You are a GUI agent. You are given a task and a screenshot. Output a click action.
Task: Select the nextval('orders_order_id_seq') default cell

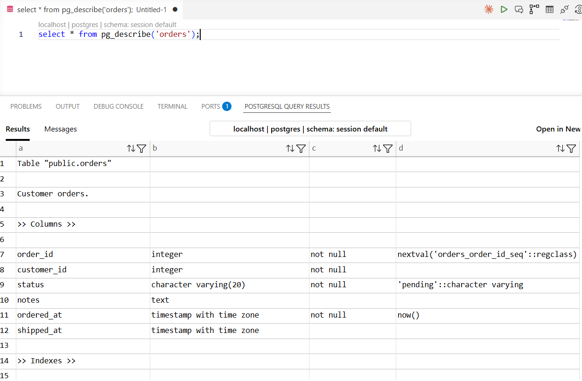487,255
